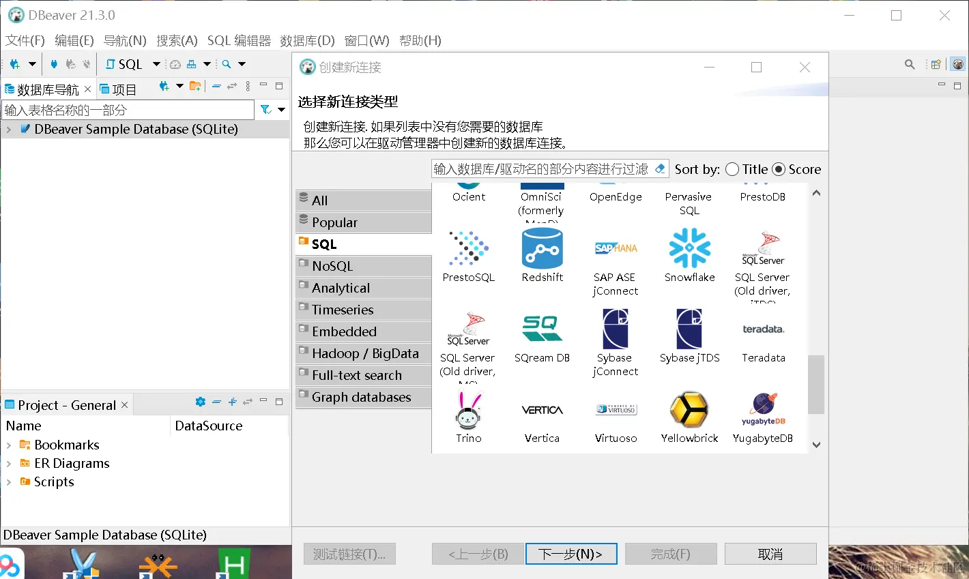Expand the ER Diagrams folder
The image size is (969, 579).
8,463
